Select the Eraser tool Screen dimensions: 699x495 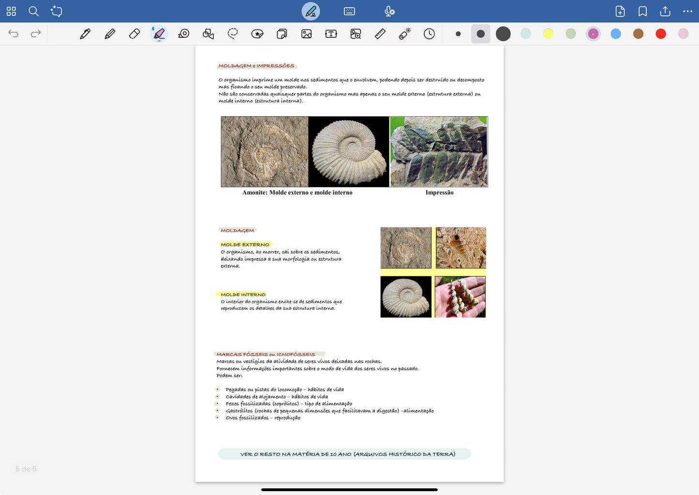[x=134, y=34]
